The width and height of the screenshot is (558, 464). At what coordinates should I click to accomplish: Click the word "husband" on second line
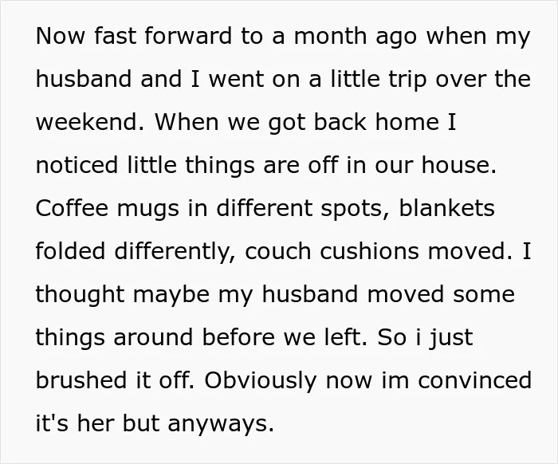[84, 79]
